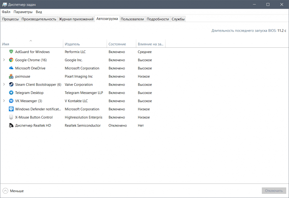
Task: Sort list by the Состояние column header
Action: (117, 44)
